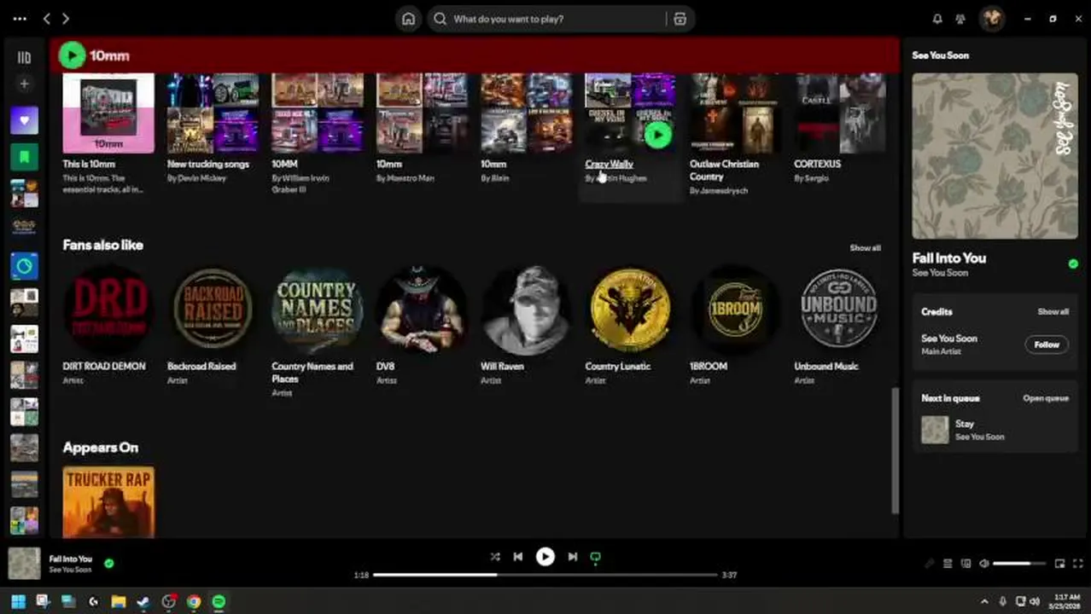Go back with the left arrow
Screen dimensions: 1091x614
point(46,19)
